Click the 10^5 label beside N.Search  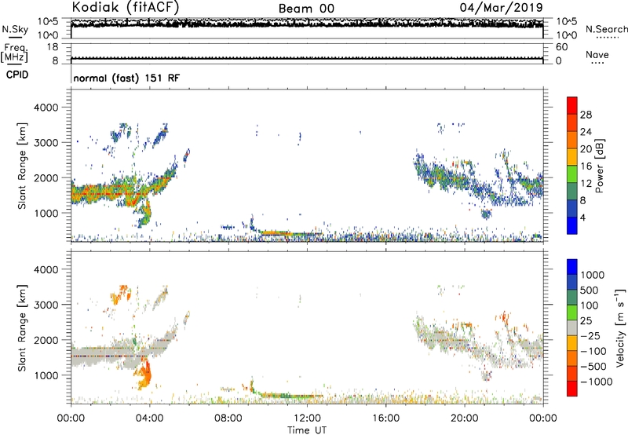point(566,21)
